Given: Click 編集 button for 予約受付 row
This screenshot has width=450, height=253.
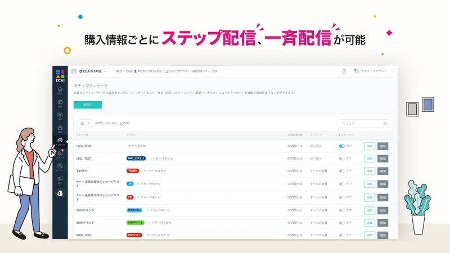Looking at the screenshot, I should [x=370, y=171].
